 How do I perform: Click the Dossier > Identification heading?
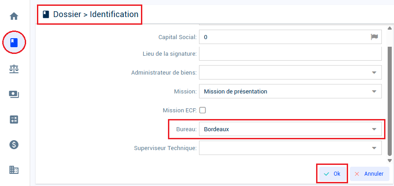point(95,14)
